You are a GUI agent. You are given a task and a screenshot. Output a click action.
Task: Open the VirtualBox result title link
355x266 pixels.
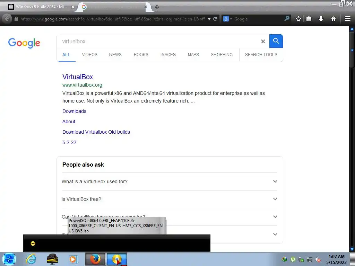(x=78, y=77)
